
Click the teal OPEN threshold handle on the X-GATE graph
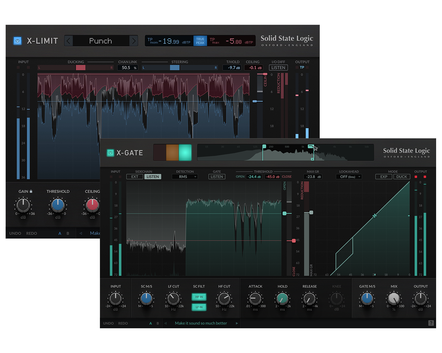tap(284, 213)
